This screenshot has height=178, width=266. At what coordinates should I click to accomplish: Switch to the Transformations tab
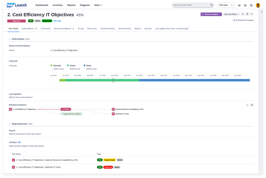click(107, 29)
